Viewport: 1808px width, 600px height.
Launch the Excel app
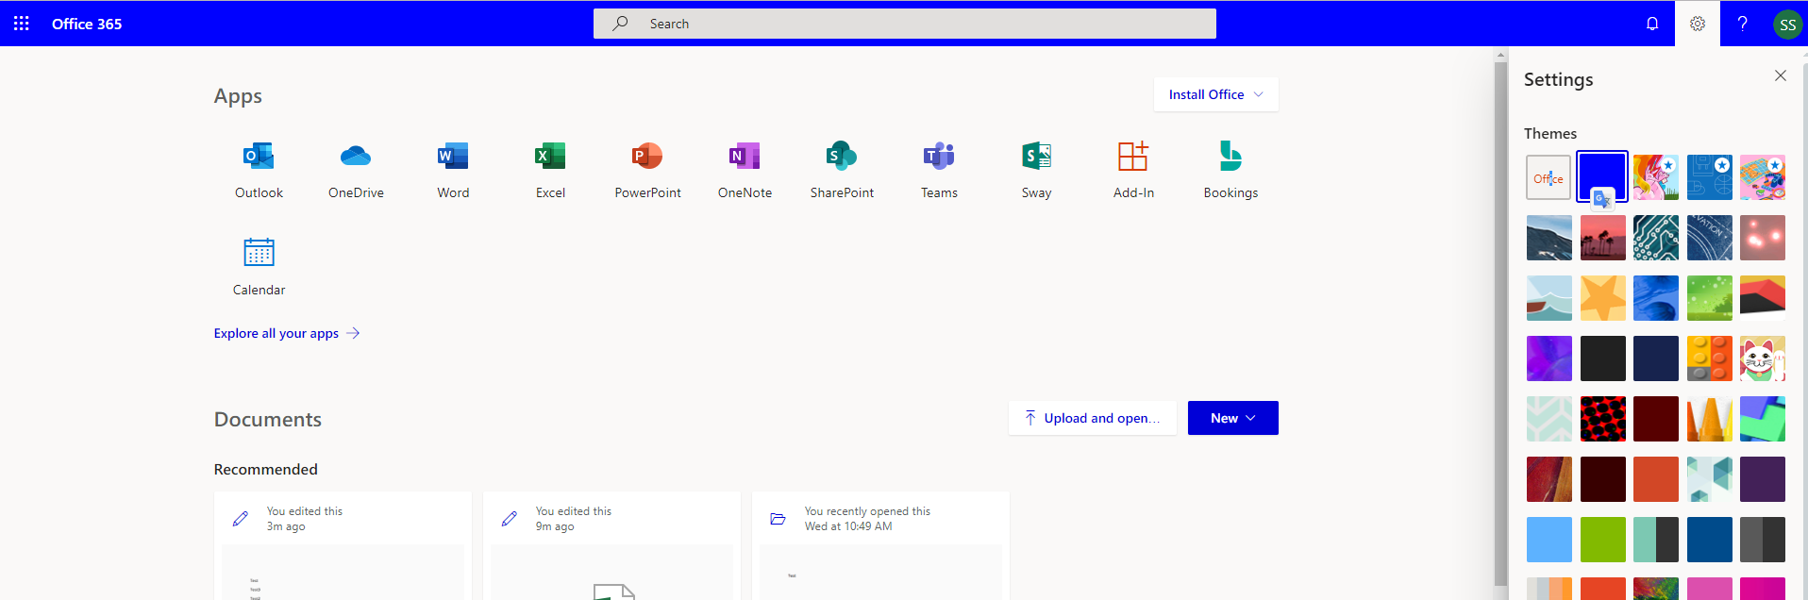(550, 170)
